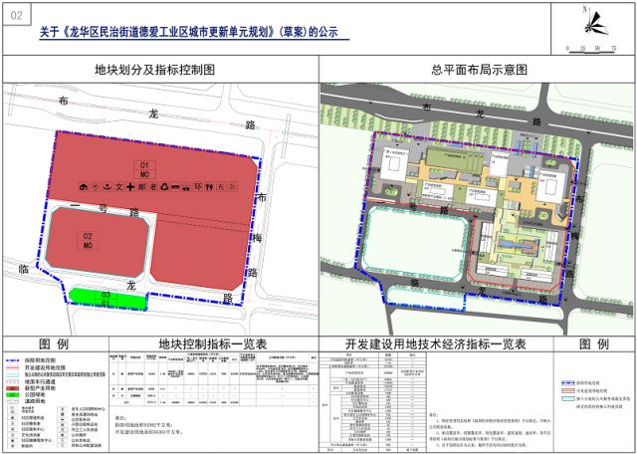Click the 梅 road character on right map

(x=574, y=236)
